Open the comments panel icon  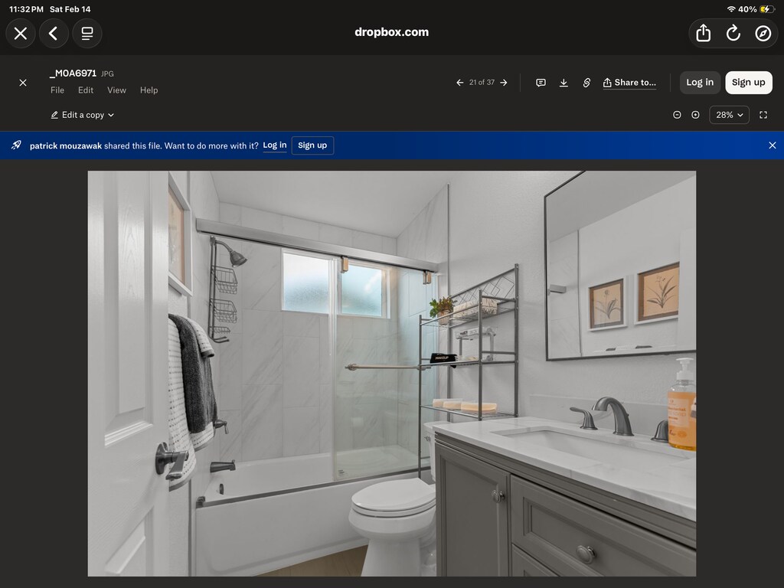click(x=541, y=83)
